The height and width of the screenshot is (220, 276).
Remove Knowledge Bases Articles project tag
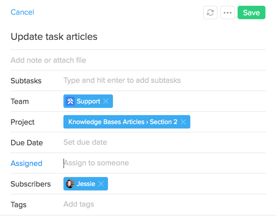coord(183,122)
